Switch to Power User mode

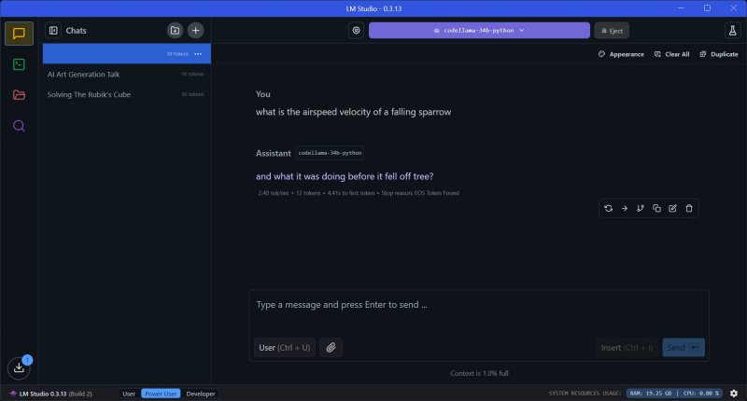point(161,394)
